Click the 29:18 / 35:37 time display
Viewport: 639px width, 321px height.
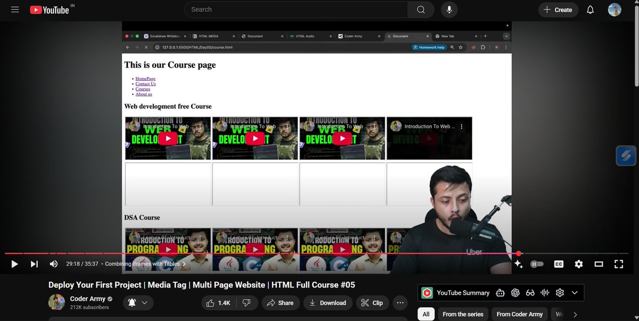point(82,264)
